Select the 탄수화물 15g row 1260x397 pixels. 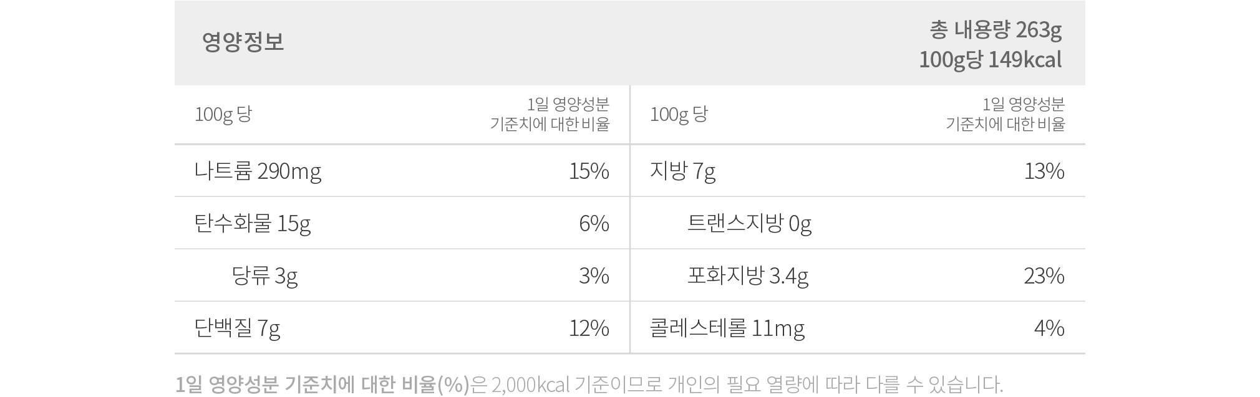(x=402, y=223)
